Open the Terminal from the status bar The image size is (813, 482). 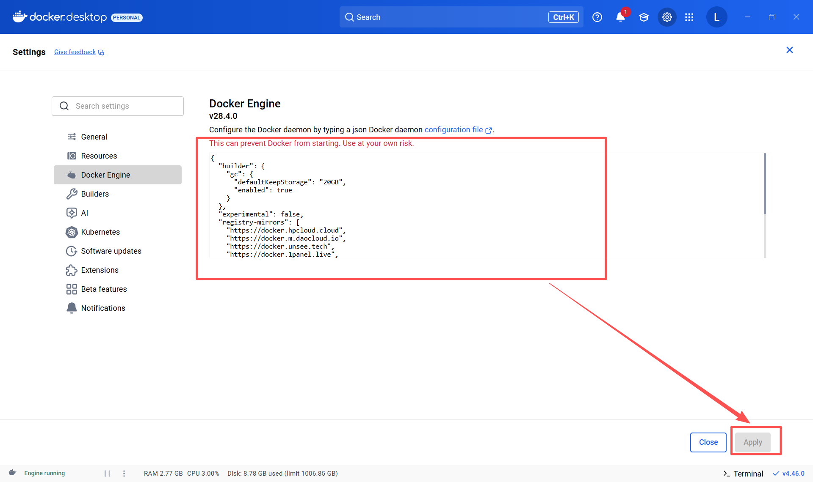[x=743, y=474]
